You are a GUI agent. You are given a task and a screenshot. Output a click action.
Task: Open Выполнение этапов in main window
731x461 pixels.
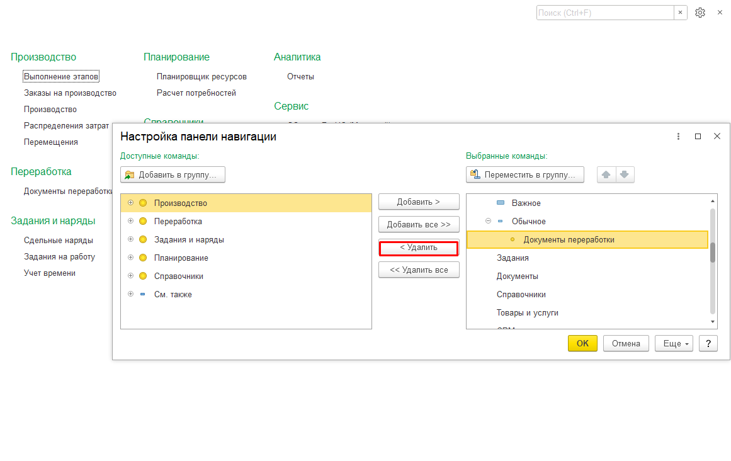click(x=61, y=76)
